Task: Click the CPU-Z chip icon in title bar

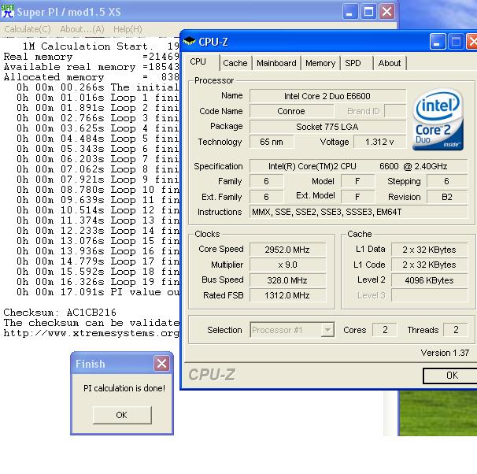Action: click(190, 41)
